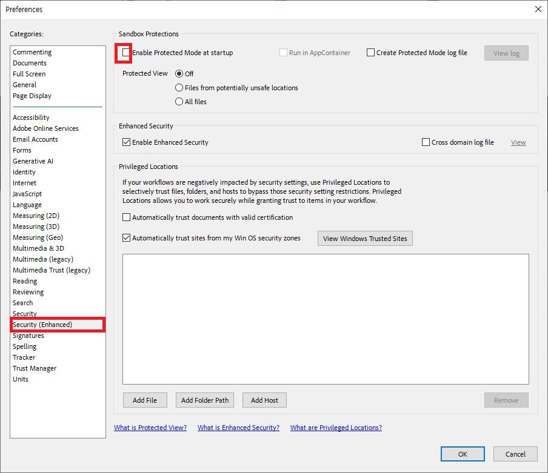Open Trust Manager category

[35, 368]
